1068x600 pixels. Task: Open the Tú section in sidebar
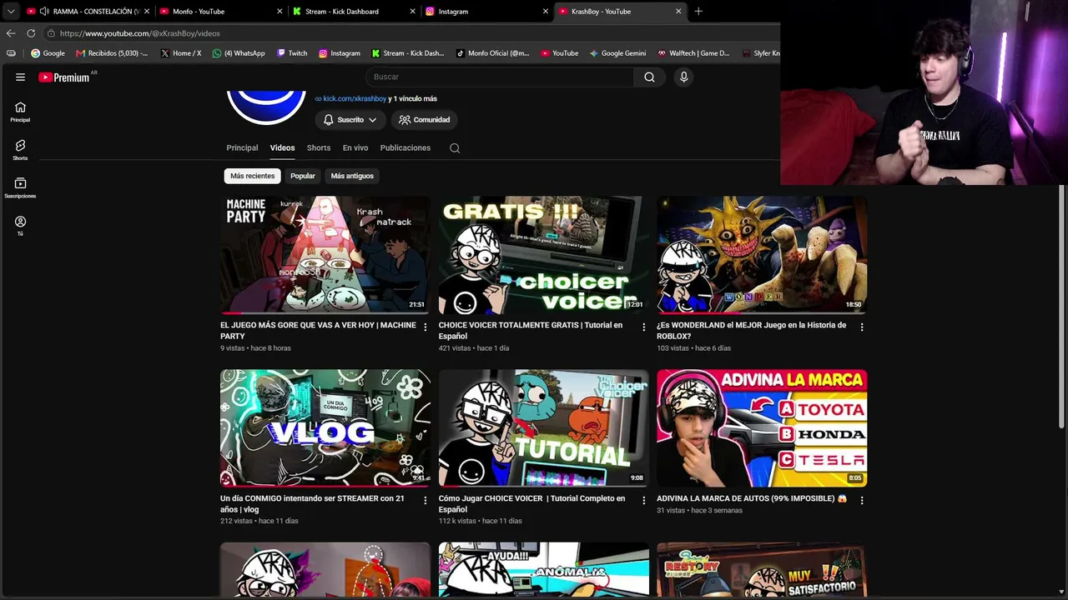tap(20, 226)
